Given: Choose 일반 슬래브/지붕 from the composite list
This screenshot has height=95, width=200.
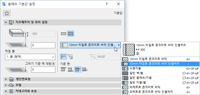Looking at the screenshot, I should (160, 78).
